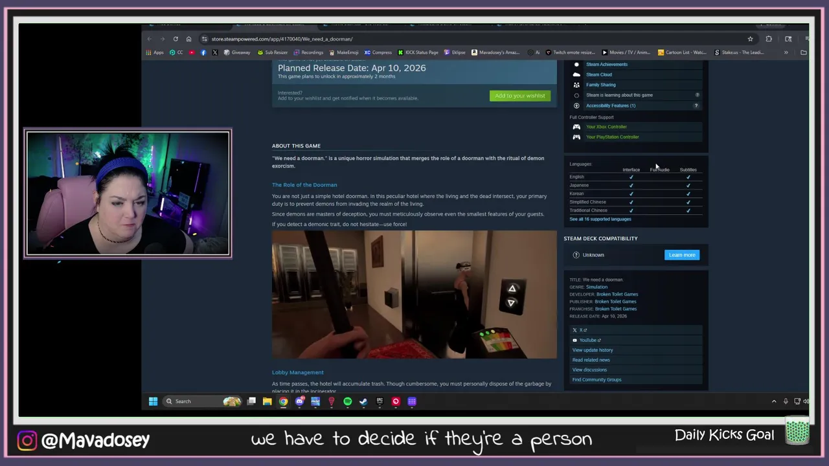The height and width of the screenshot is (466, 829).
Task: Open publisher Broken Toilet Games link
Action: tap(615, 302)
